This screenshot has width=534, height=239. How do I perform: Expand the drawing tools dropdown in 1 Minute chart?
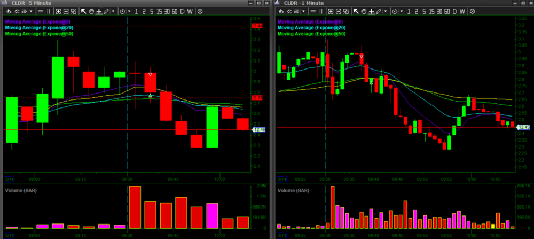point(384,11)
